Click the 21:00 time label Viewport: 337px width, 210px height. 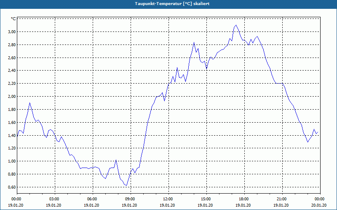point(281,199)
